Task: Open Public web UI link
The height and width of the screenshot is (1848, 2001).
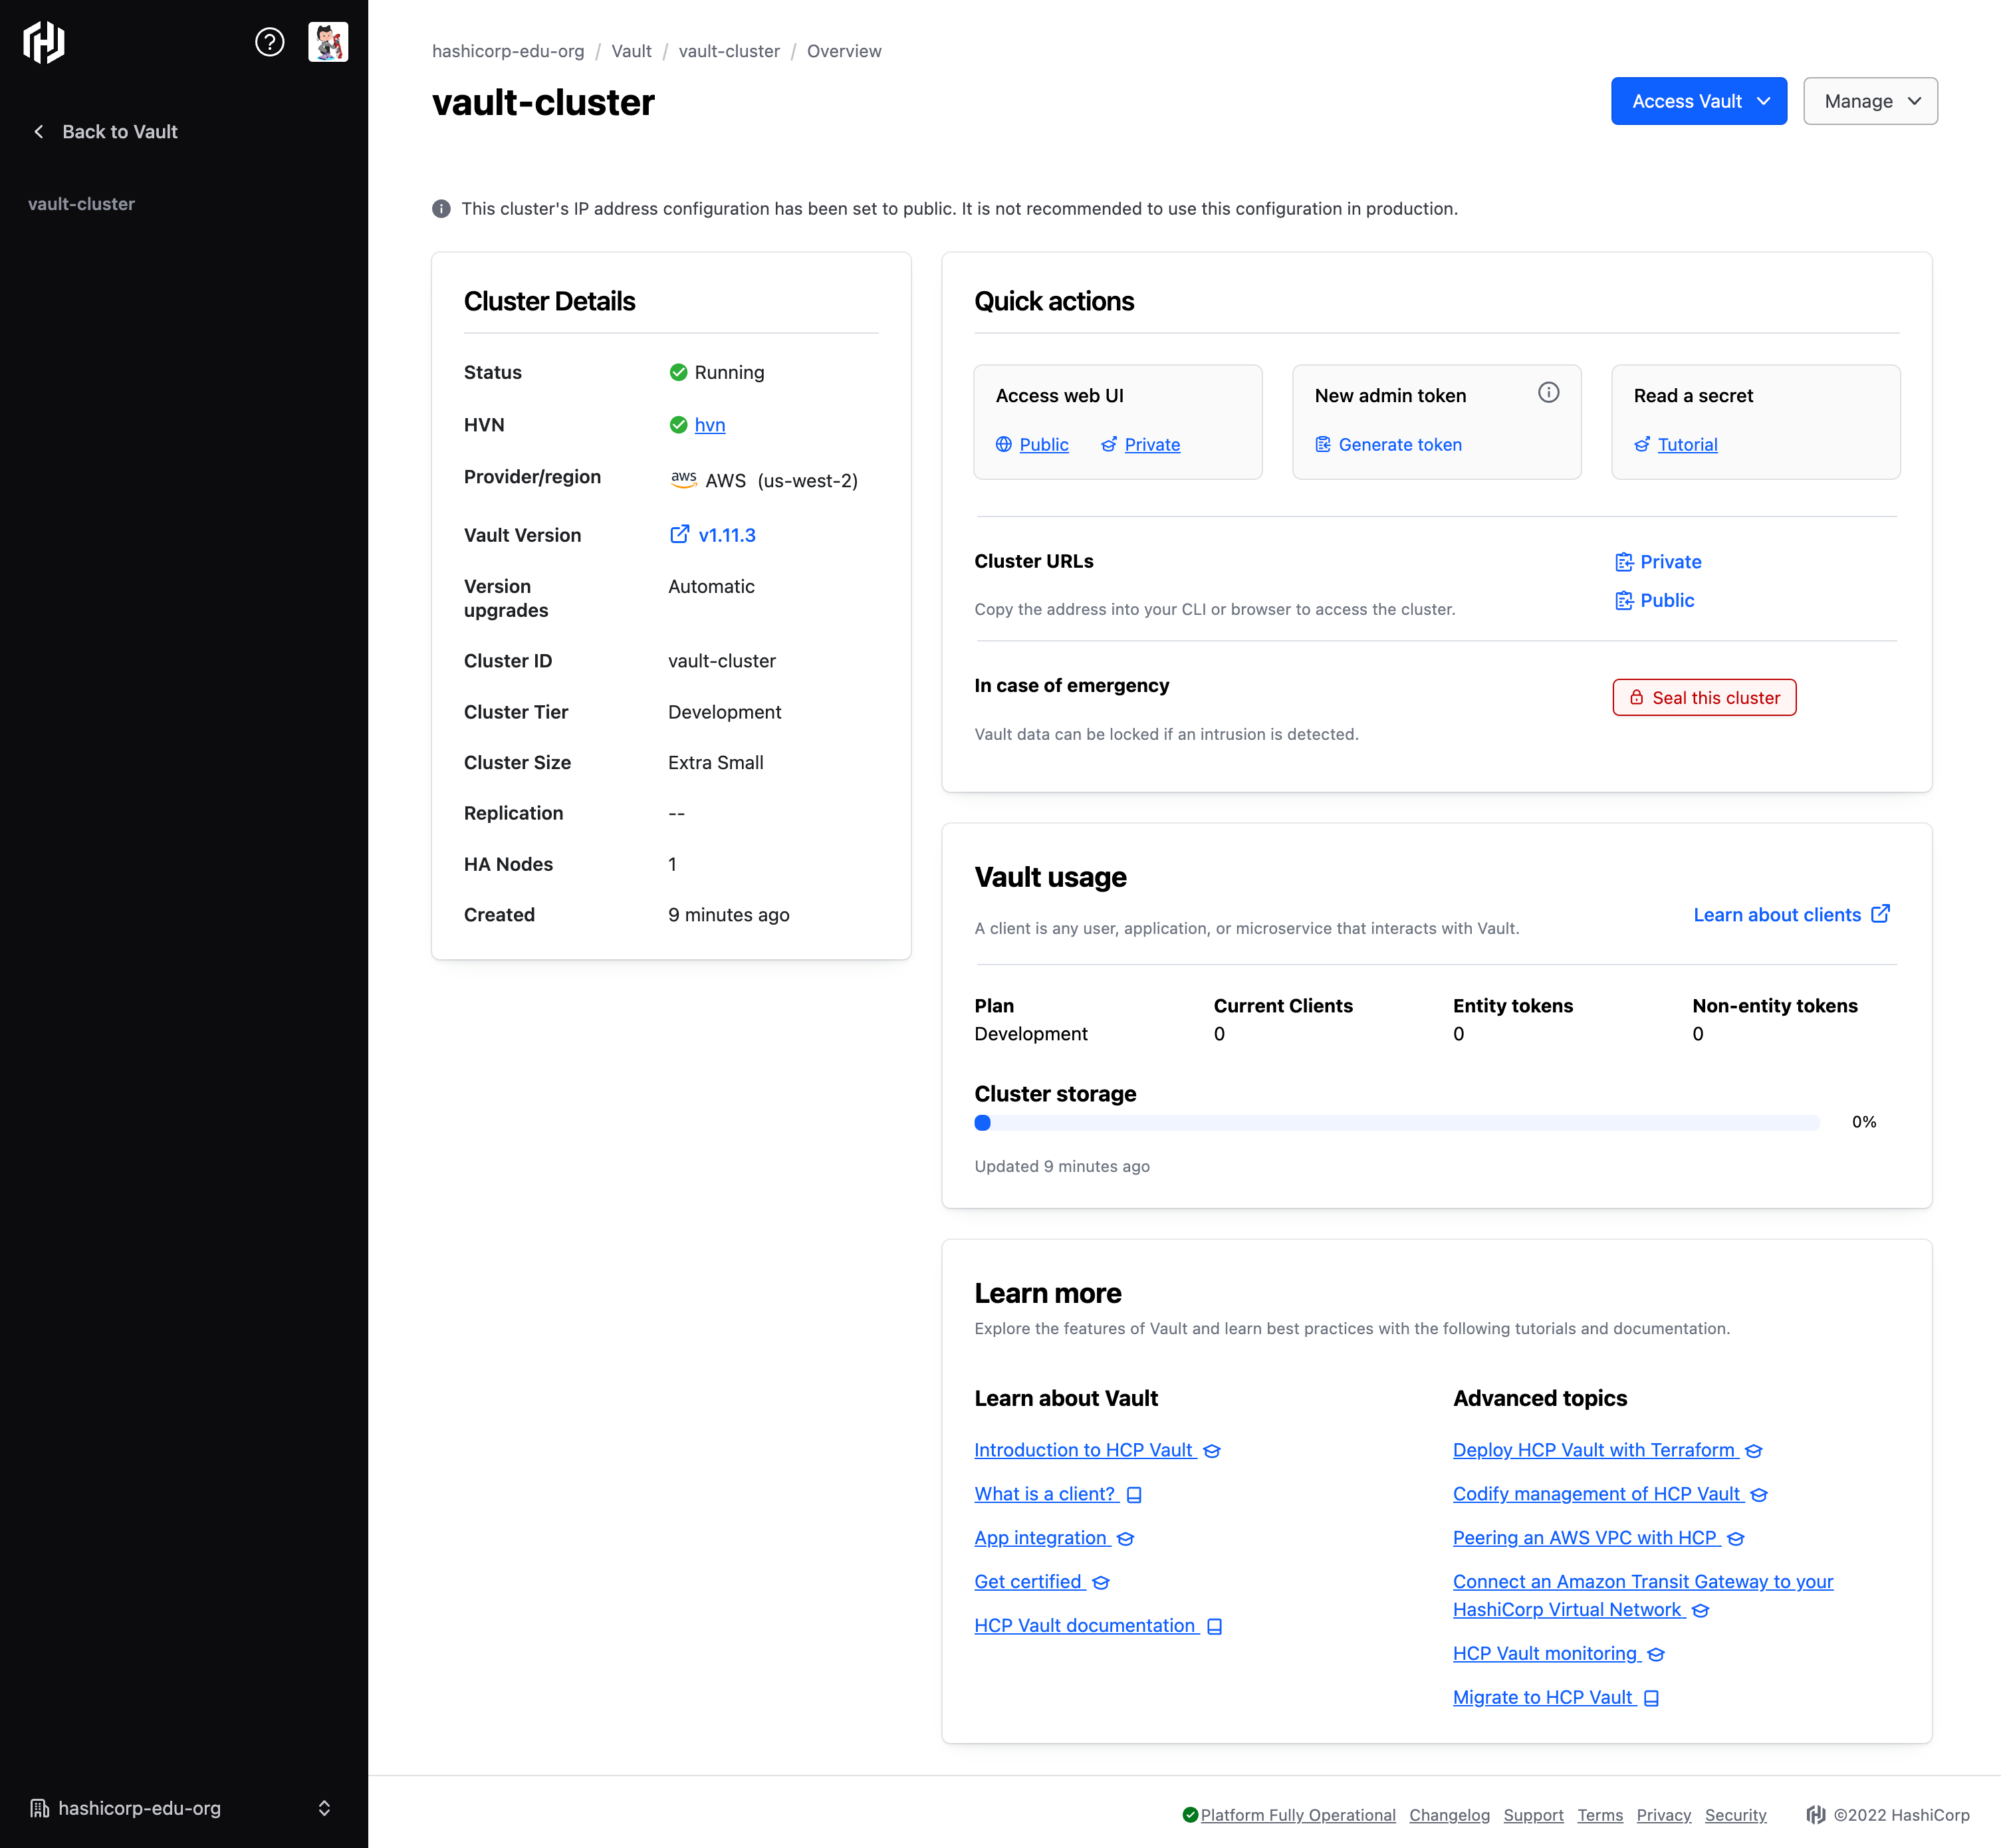Action: [1044, 445]
